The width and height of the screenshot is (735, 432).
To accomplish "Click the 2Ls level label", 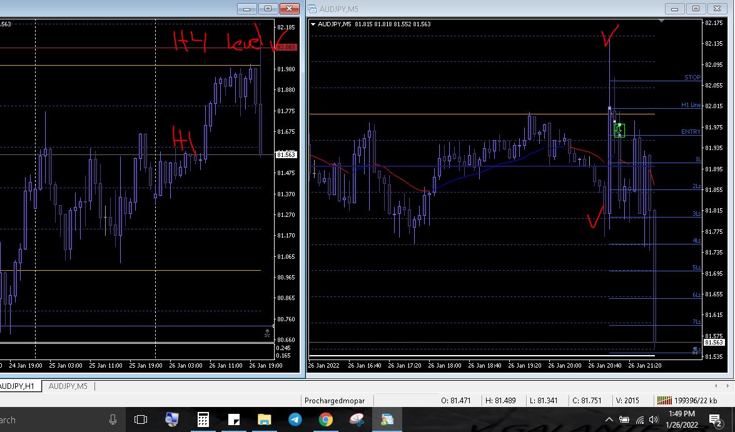I will tap(697, 186).
